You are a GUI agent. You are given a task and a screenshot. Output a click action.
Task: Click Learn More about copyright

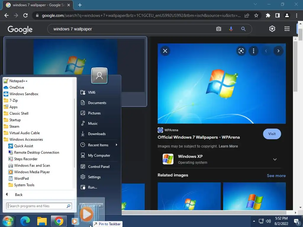click(228, 146)
